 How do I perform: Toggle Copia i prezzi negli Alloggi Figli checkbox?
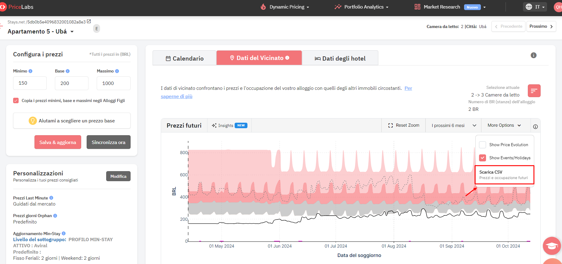click(x=16, y=100)
